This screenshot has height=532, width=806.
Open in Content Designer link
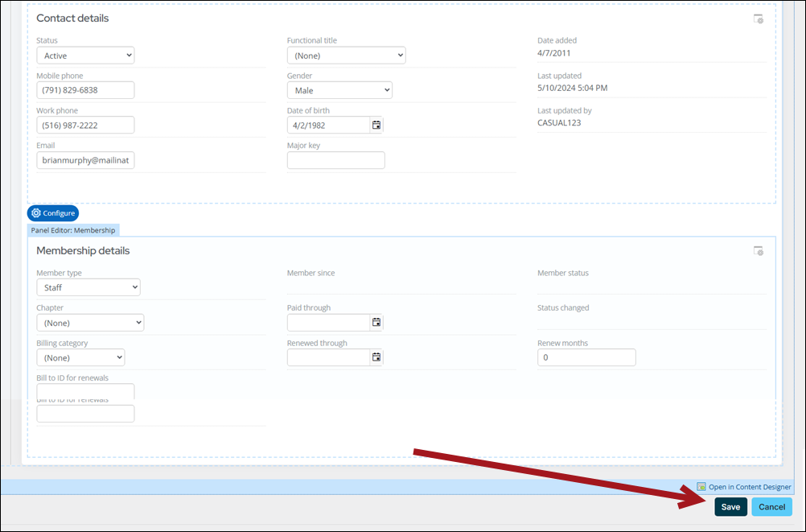(749, 487)
